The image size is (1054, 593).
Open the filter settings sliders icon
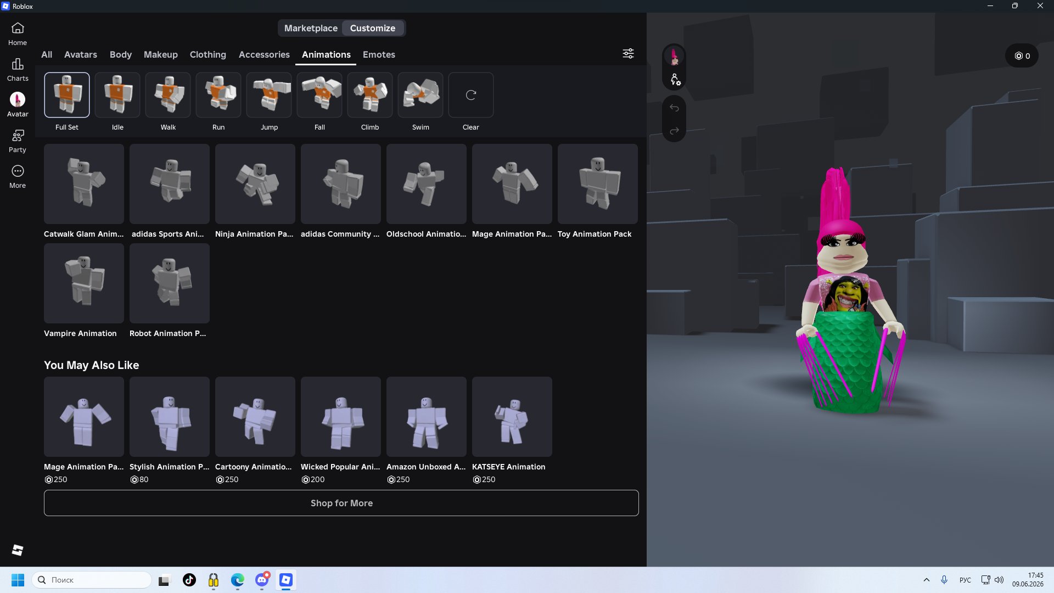click(628, 53)
